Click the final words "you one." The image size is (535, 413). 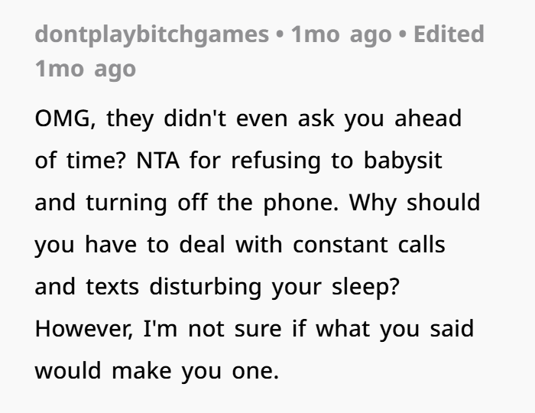tap(230, 372)
